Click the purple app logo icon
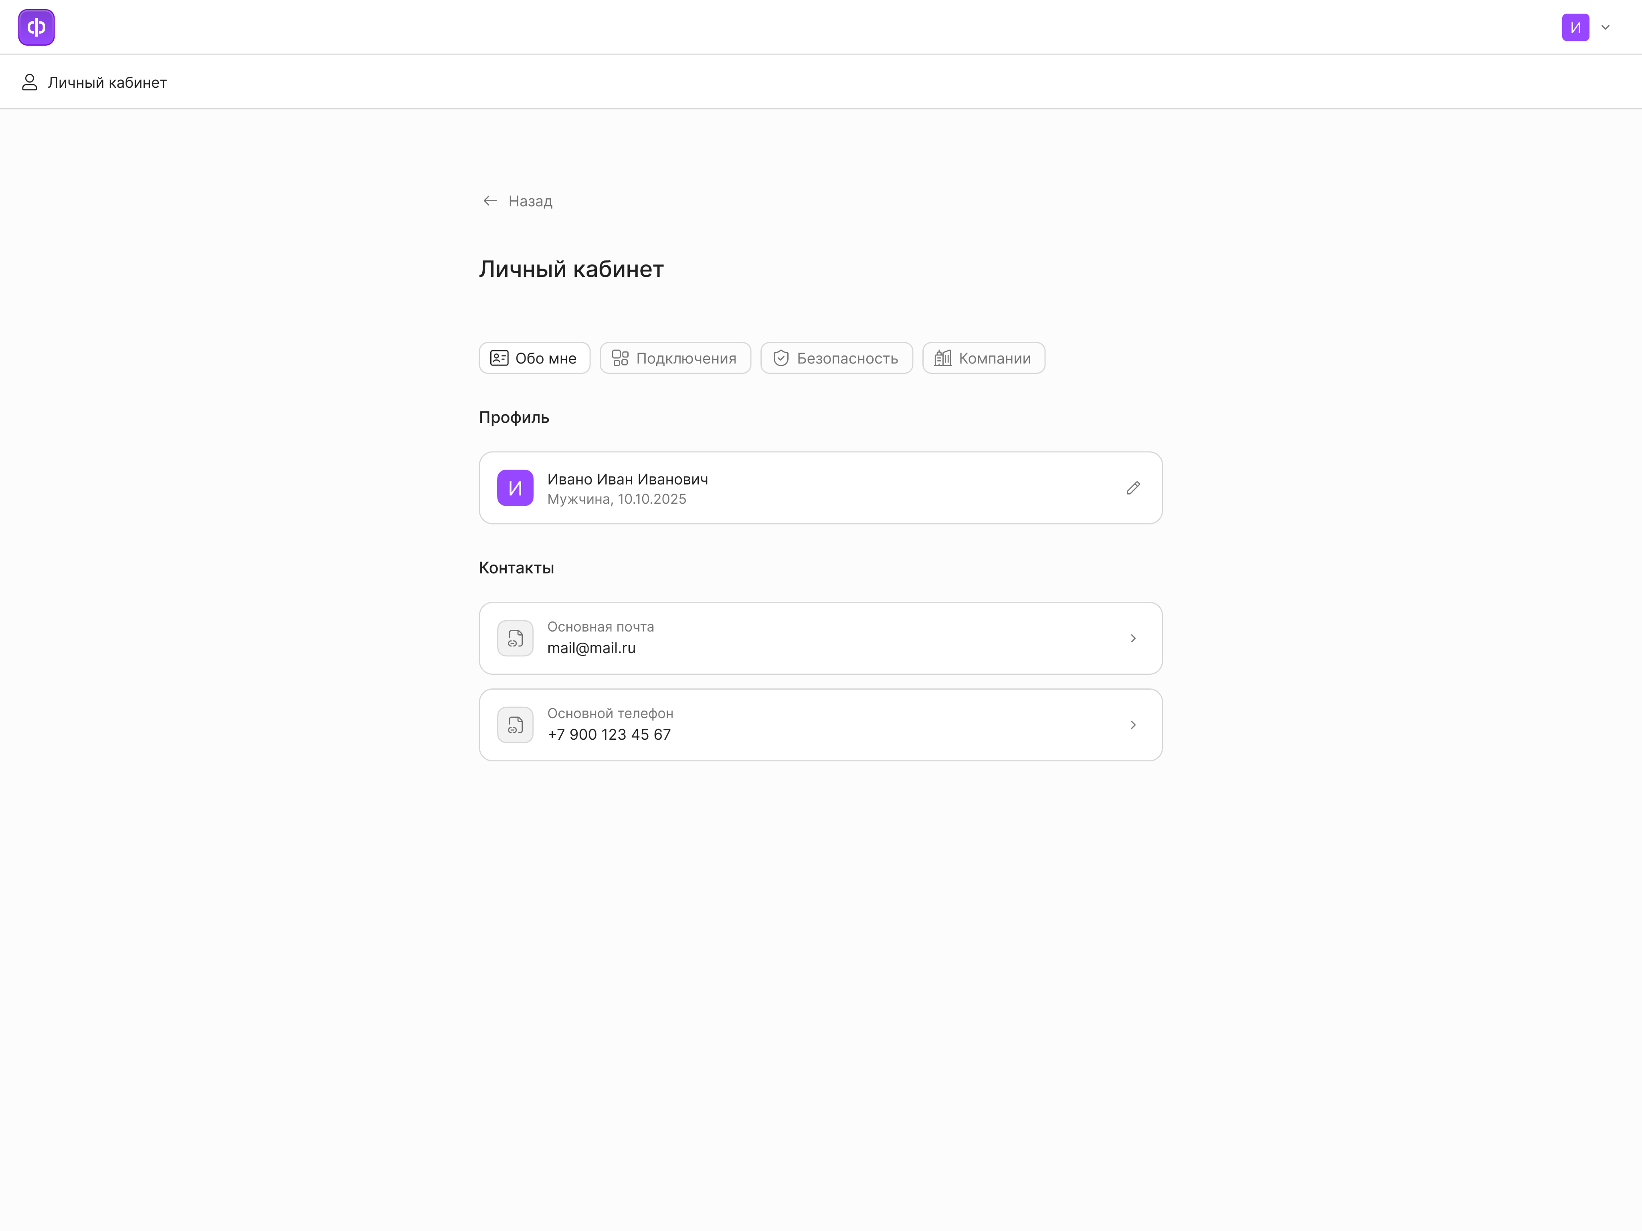Image resolution: width=1642 pixels, height=1231 pixels. pos(36,28)
